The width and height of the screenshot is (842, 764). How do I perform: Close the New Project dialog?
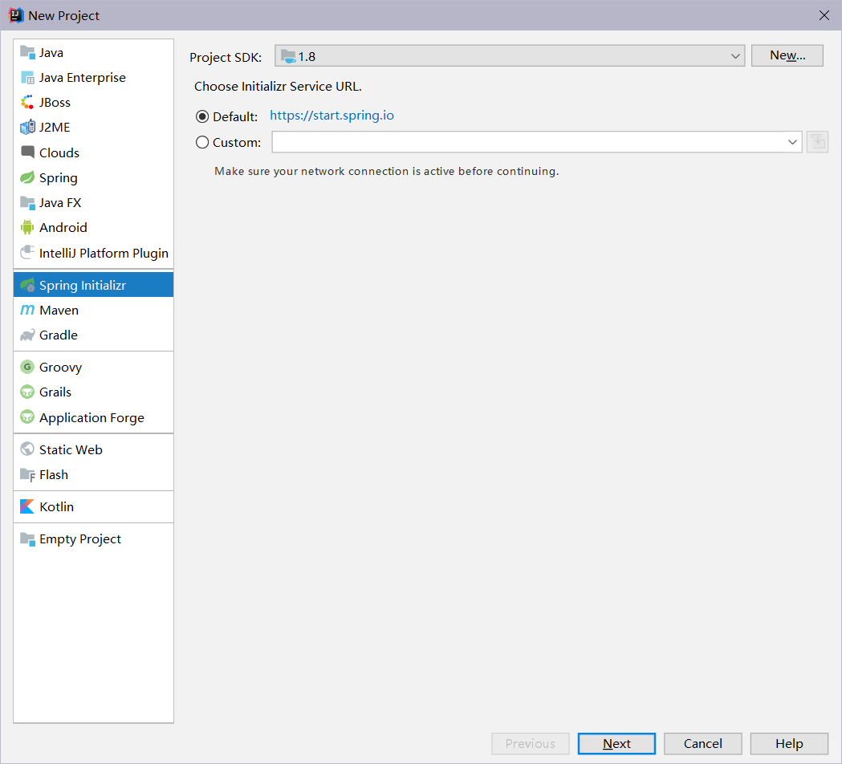point(824,15)
